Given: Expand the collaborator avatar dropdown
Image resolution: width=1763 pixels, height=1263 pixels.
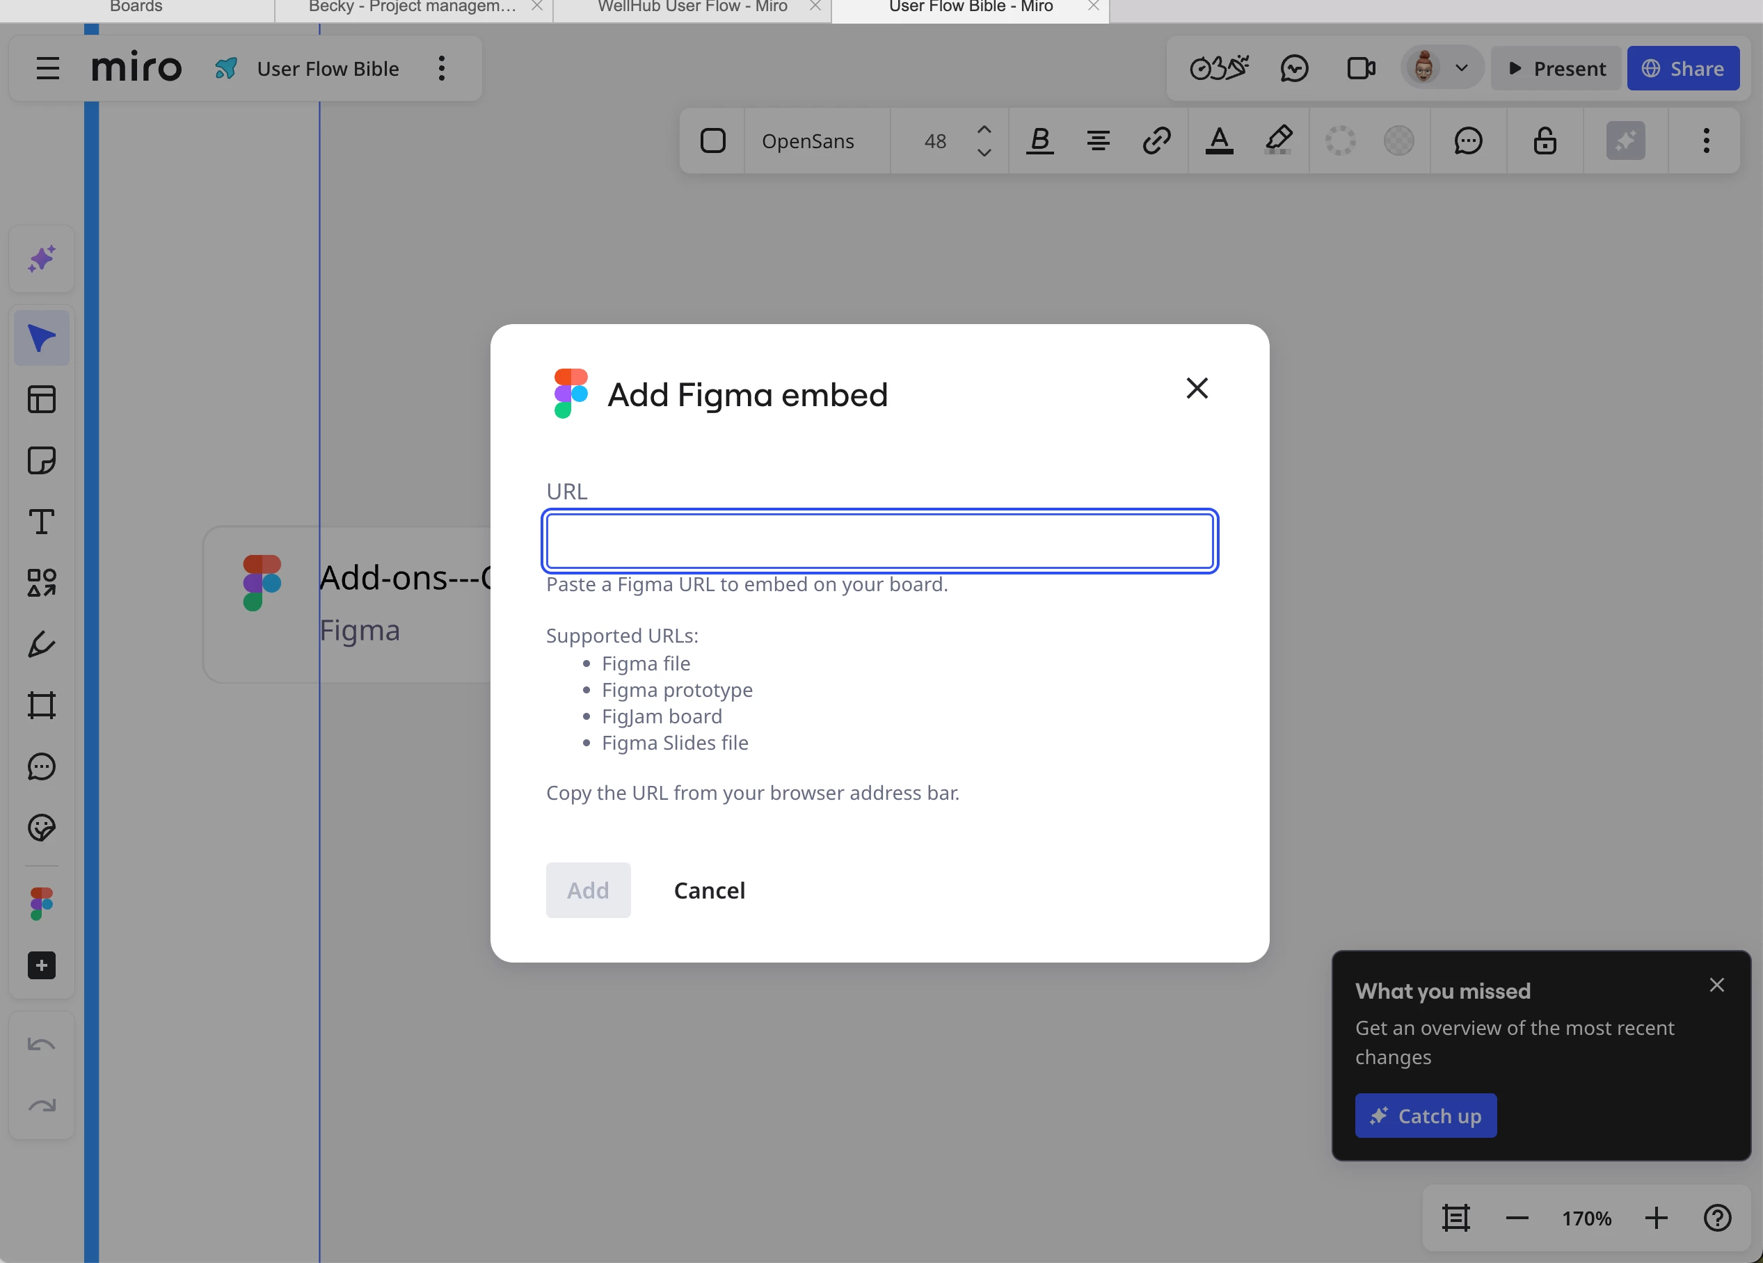Looking at the screenshot, I should (x=1461, y=68).
